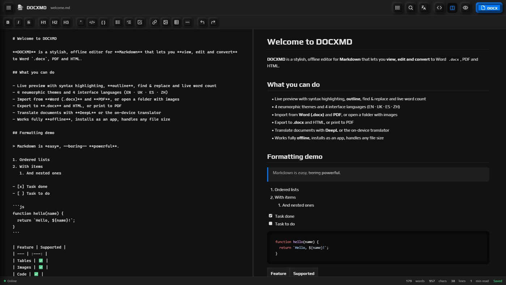Viewport: 506px width, 285px height.
Task: Insert a horizontal rule
Action: (x=188, y=22)
